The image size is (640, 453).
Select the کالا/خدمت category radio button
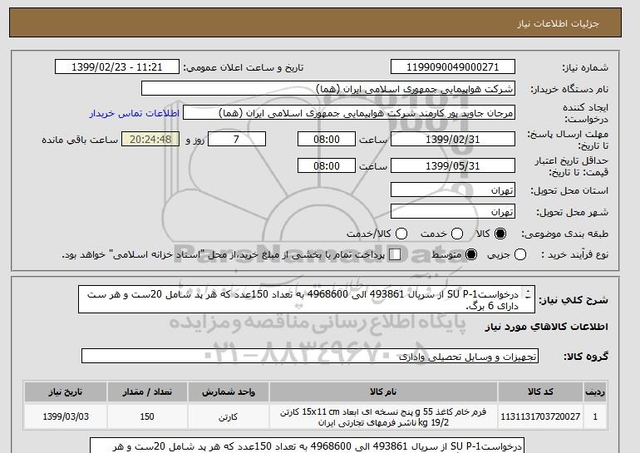[401, 234]
